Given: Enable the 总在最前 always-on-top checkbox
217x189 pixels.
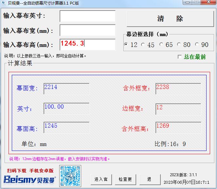Looking at the screenshot, I should coord(180,57).
